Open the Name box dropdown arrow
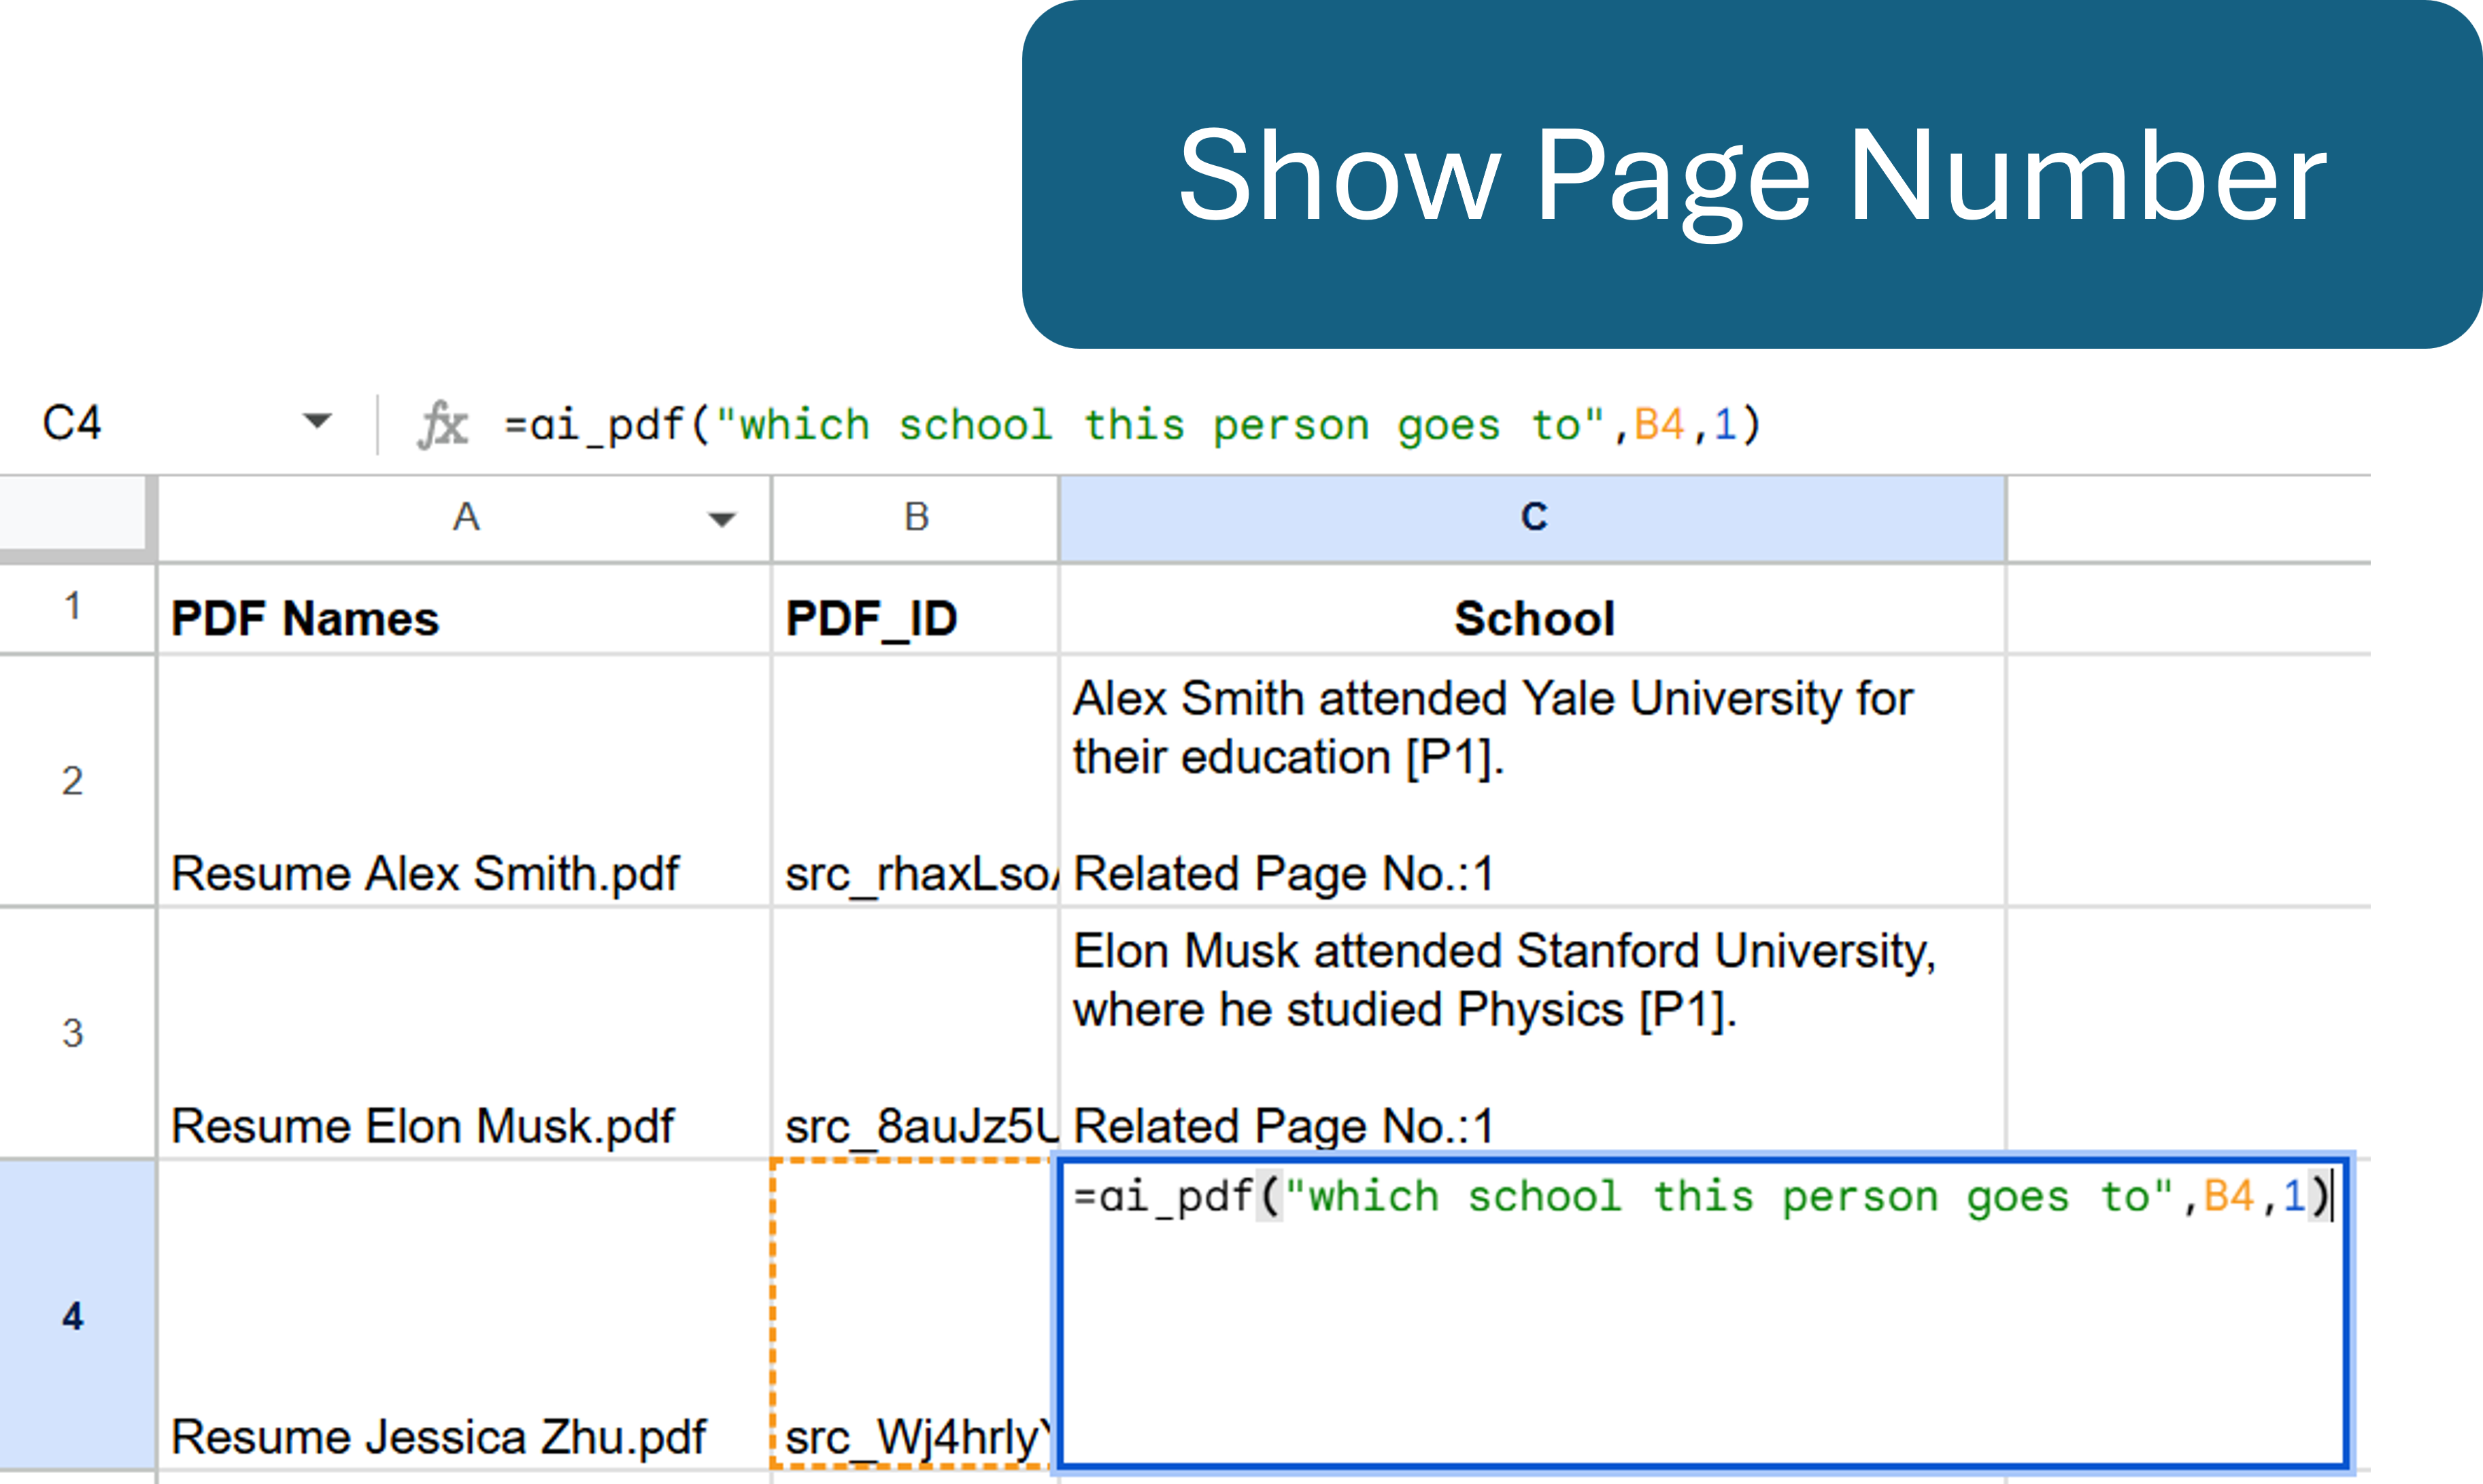2483x1484 pixels. coord(317,421)
